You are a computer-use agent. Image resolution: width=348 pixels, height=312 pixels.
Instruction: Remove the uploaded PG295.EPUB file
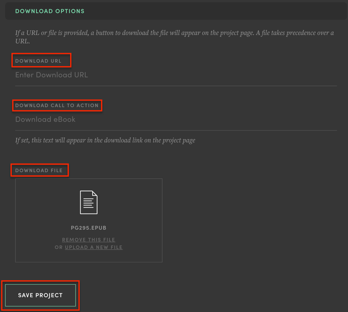[88, 240]
